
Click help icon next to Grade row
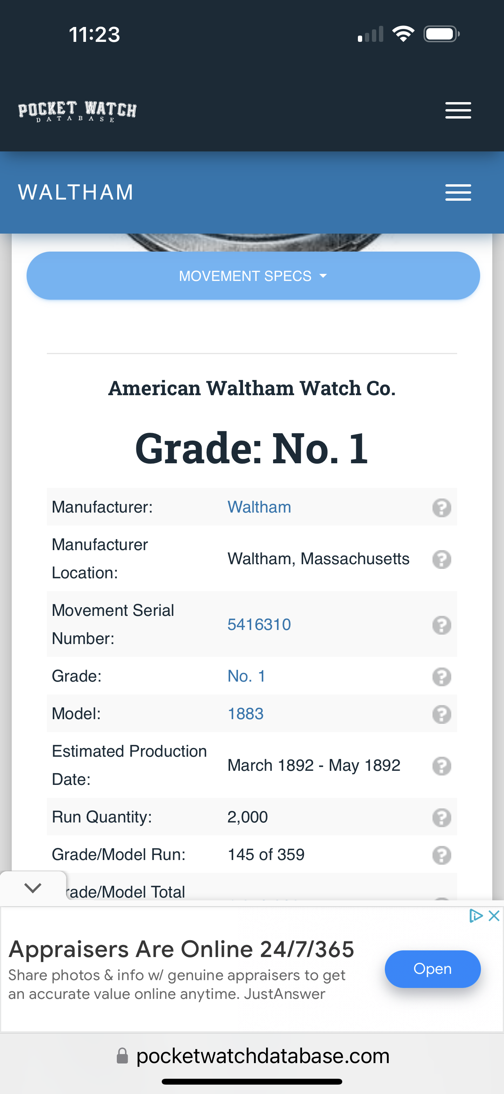pos(441,677)
